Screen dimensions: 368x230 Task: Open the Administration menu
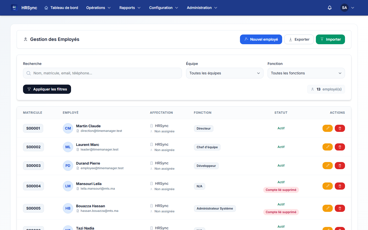(202, 8)
